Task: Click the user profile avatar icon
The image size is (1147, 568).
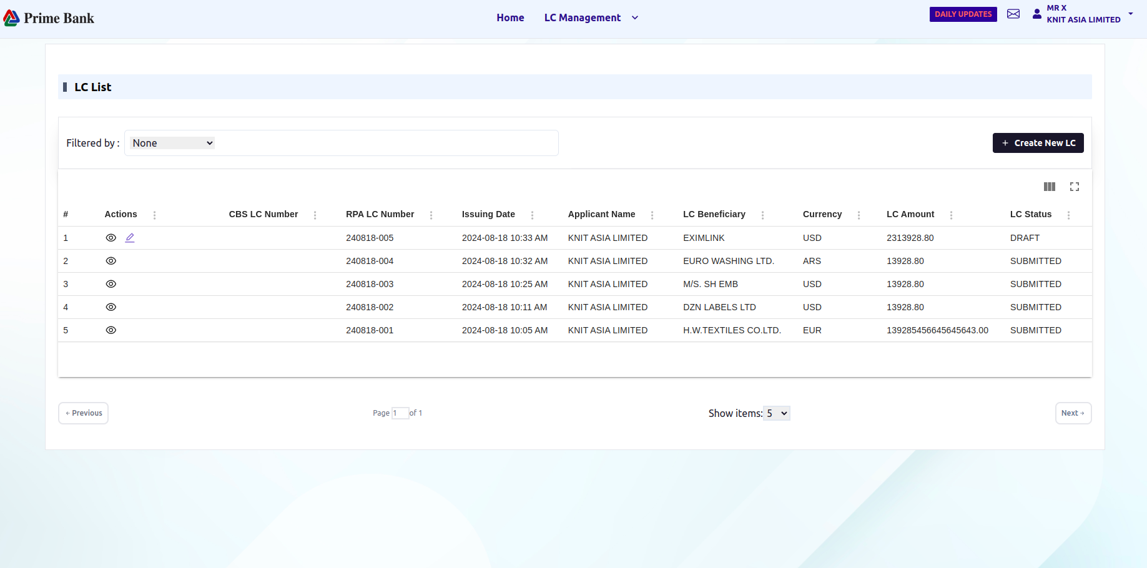Action: [x=1037, y=14]
